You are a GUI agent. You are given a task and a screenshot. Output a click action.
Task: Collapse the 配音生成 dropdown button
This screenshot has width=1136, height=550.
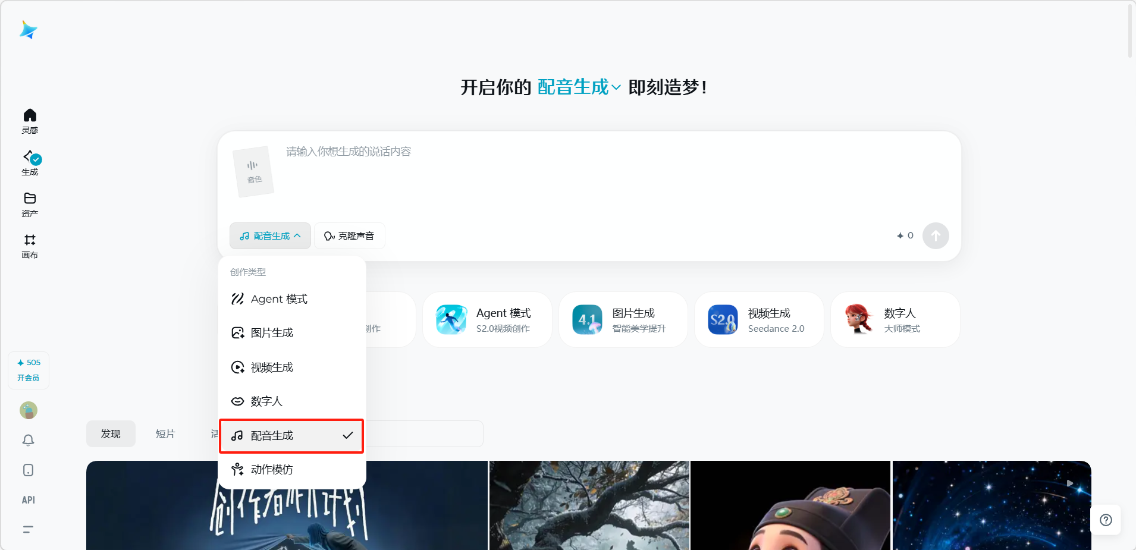270,236
